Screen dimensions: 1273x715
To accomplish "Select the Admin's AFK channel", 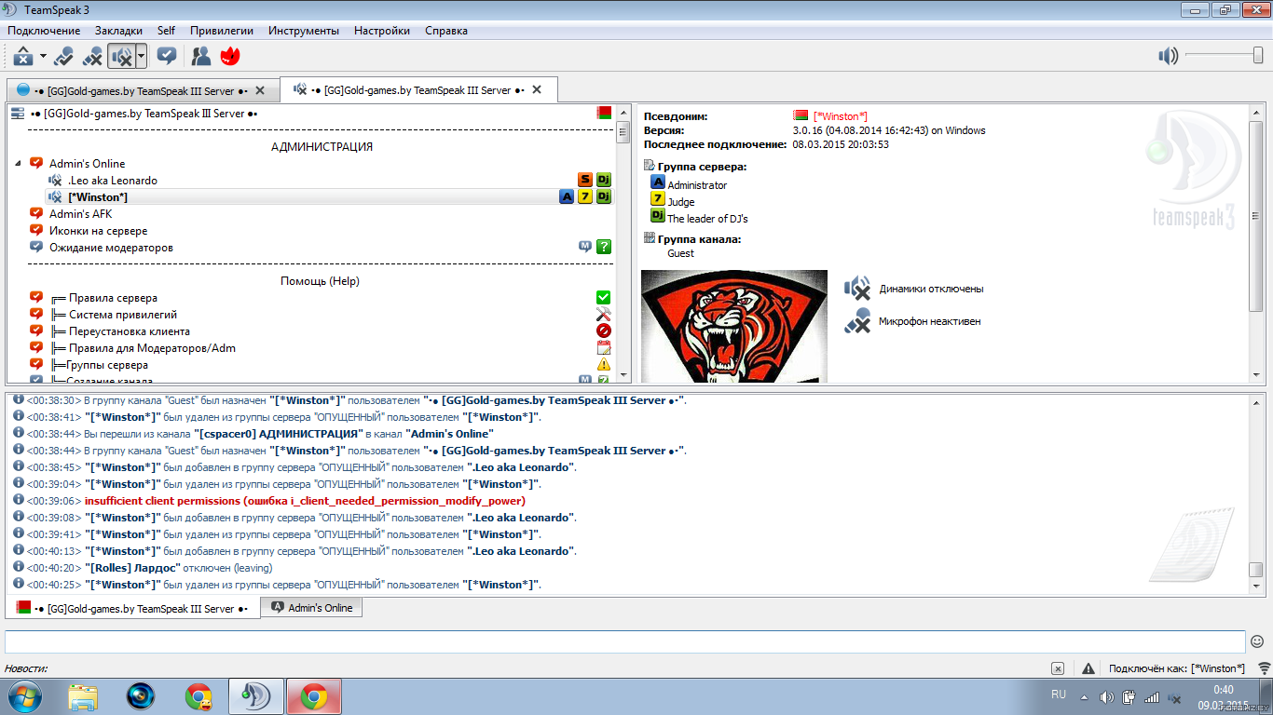I will pyautogui.click(x=80, y=214).
